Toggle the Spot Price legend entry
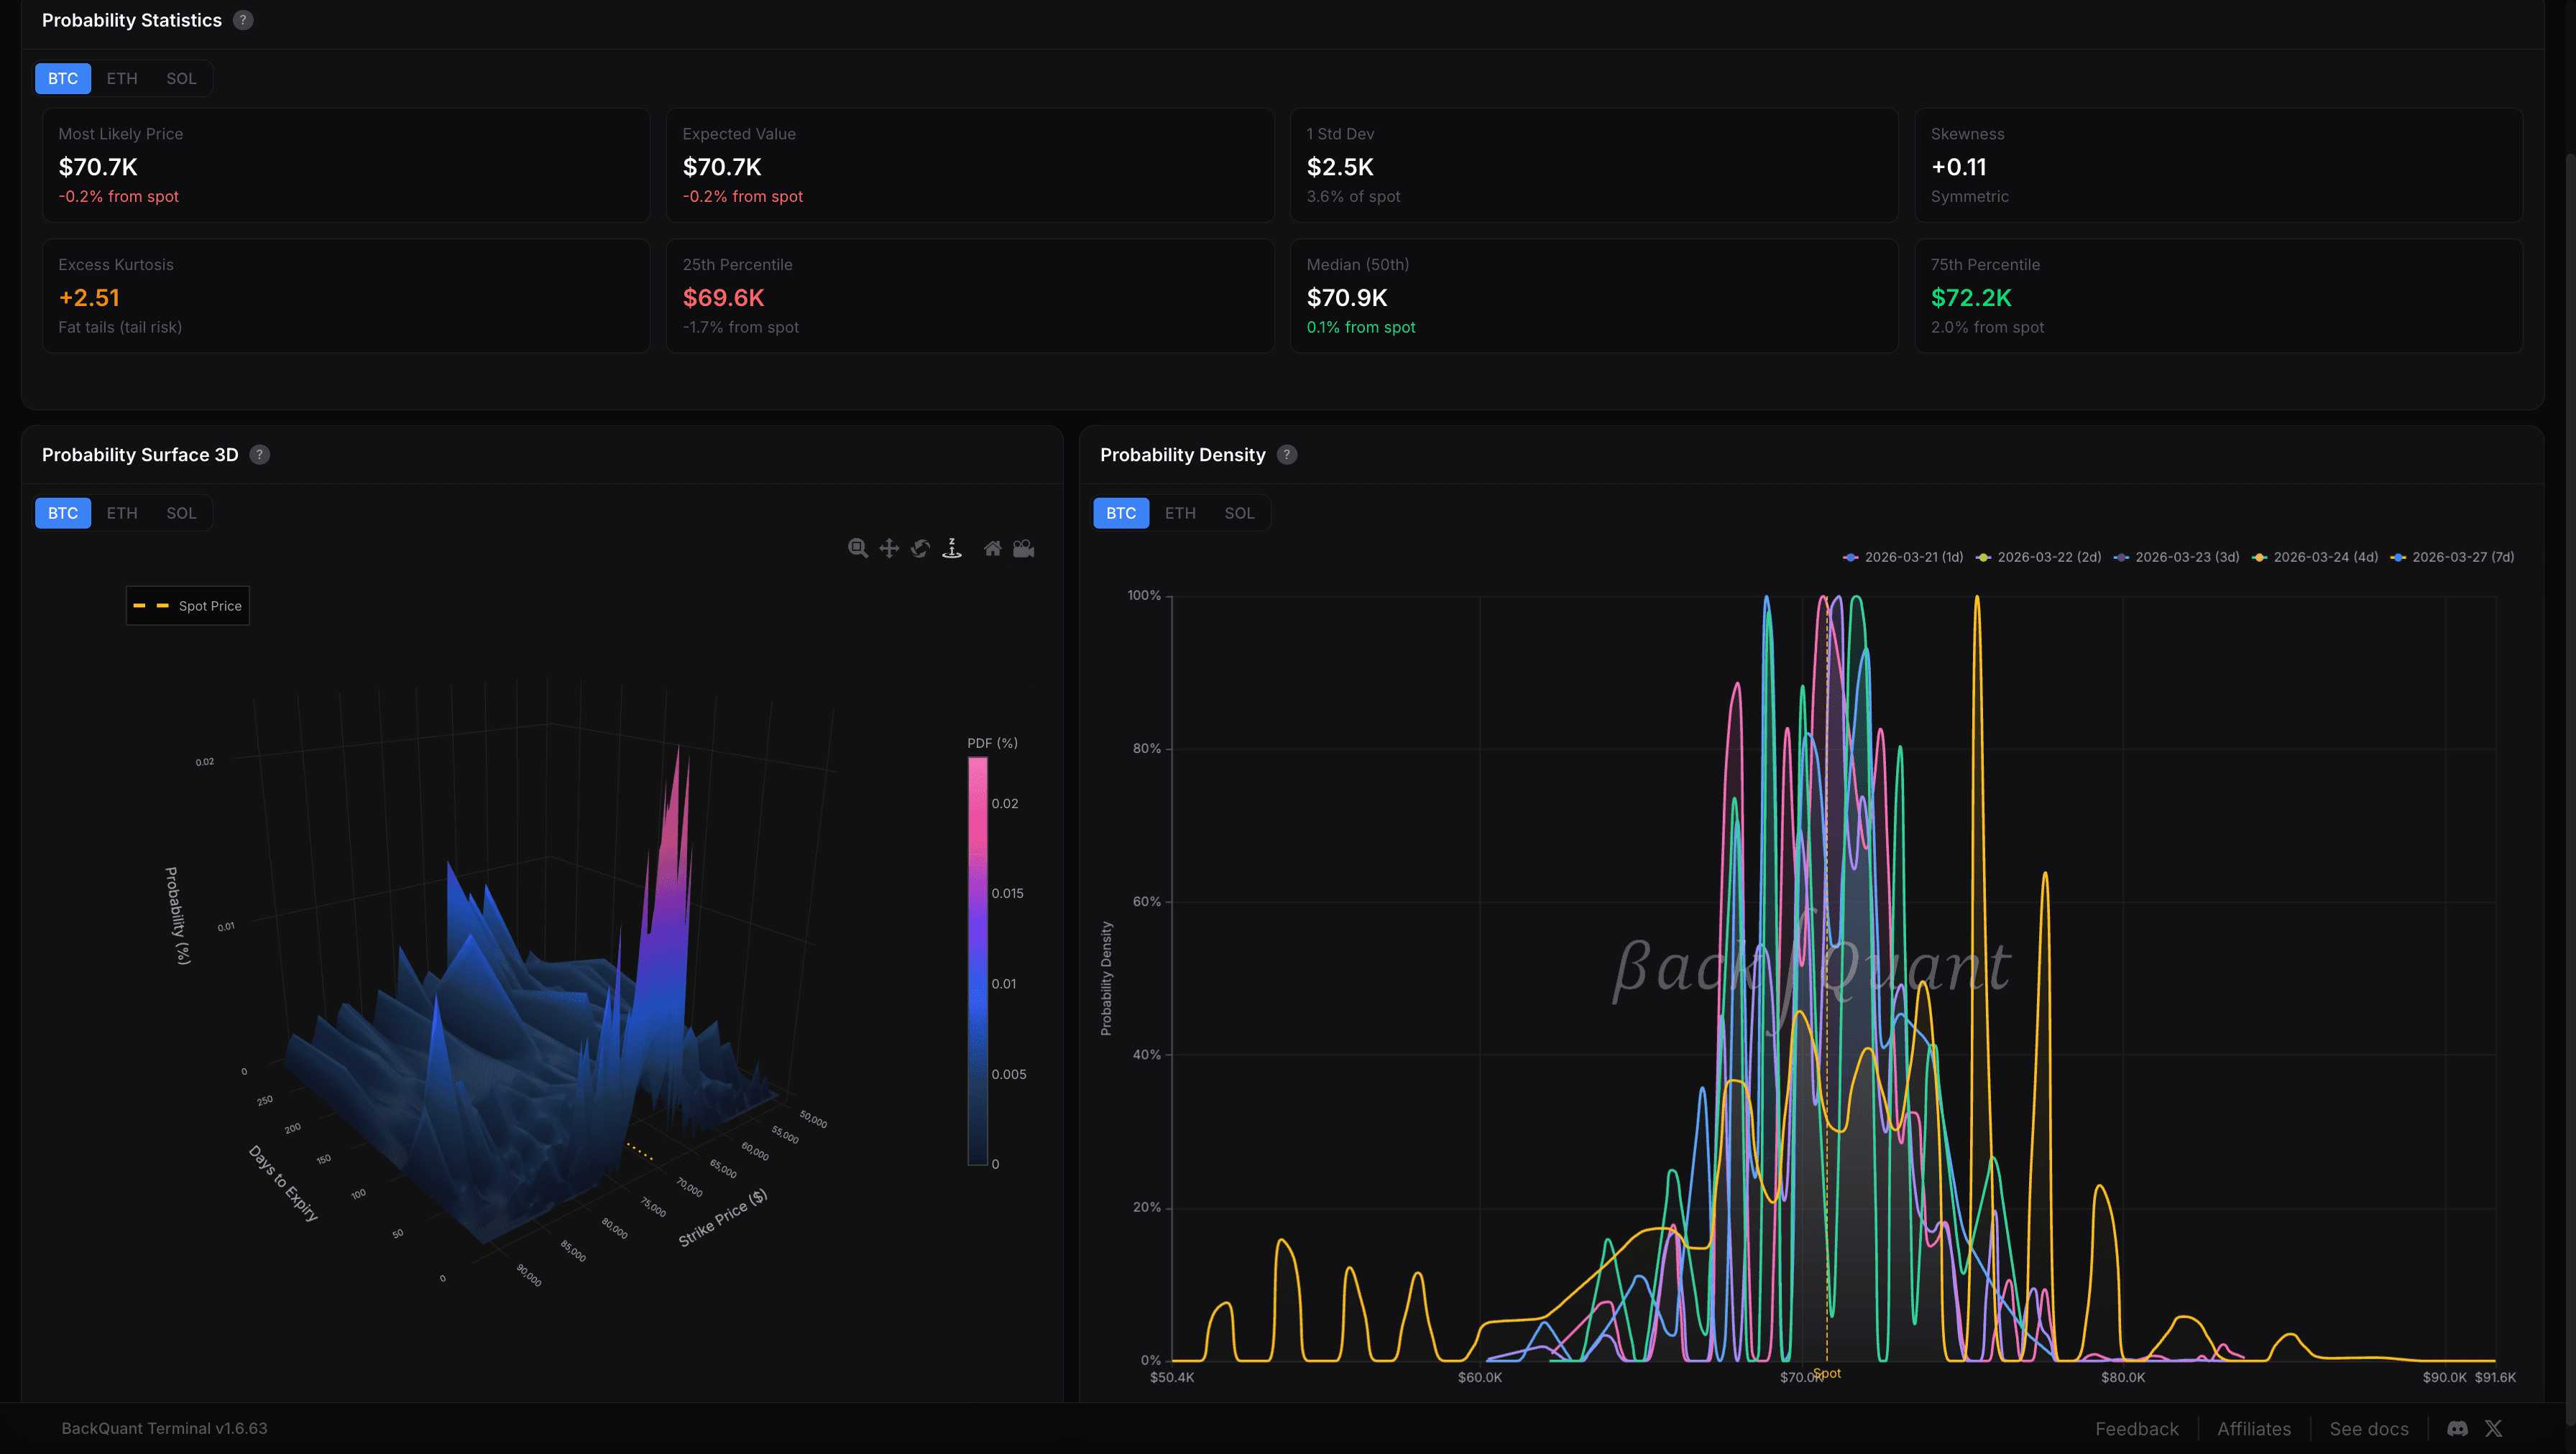 [x=188, y=605]
